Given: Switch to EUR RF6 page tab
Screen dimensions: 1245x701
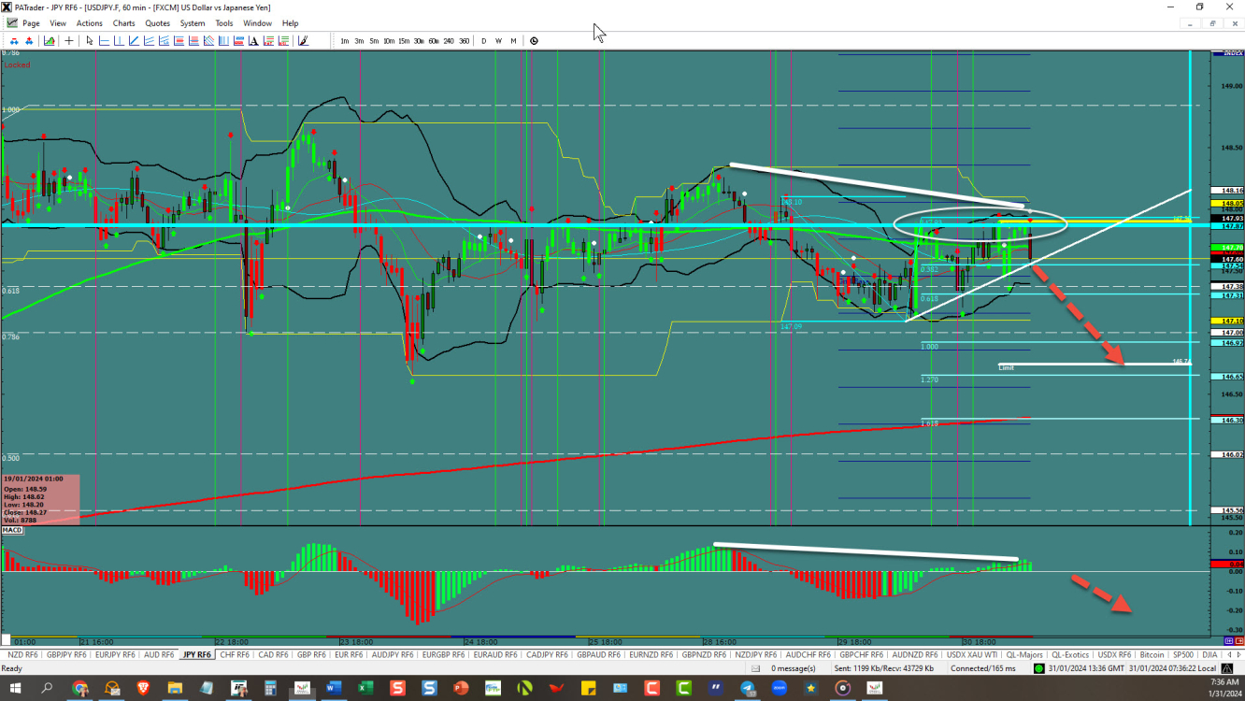Looking at the screenshot, I should (349, 655).
